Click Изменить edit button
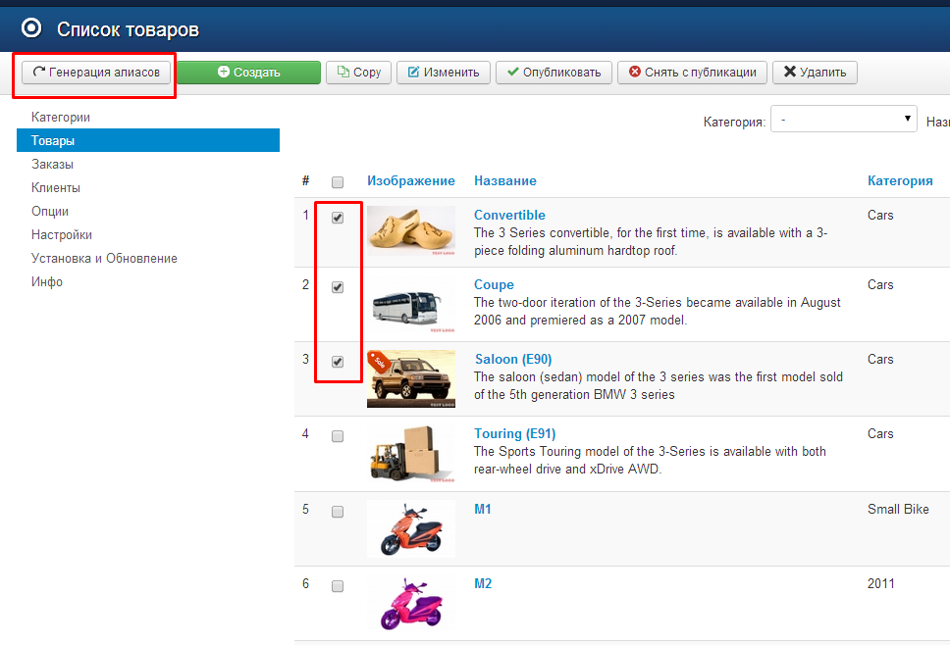Image resolution: width=950 pixels, height=645 pixels. (x=444, y=73)
